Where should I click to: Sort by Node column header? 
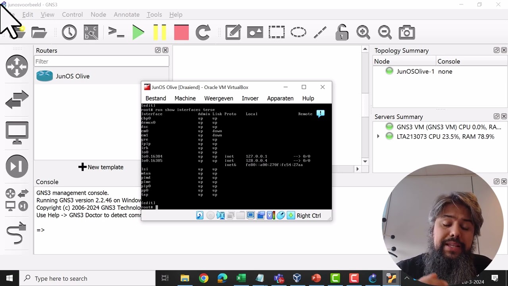[x=404, y=61]
